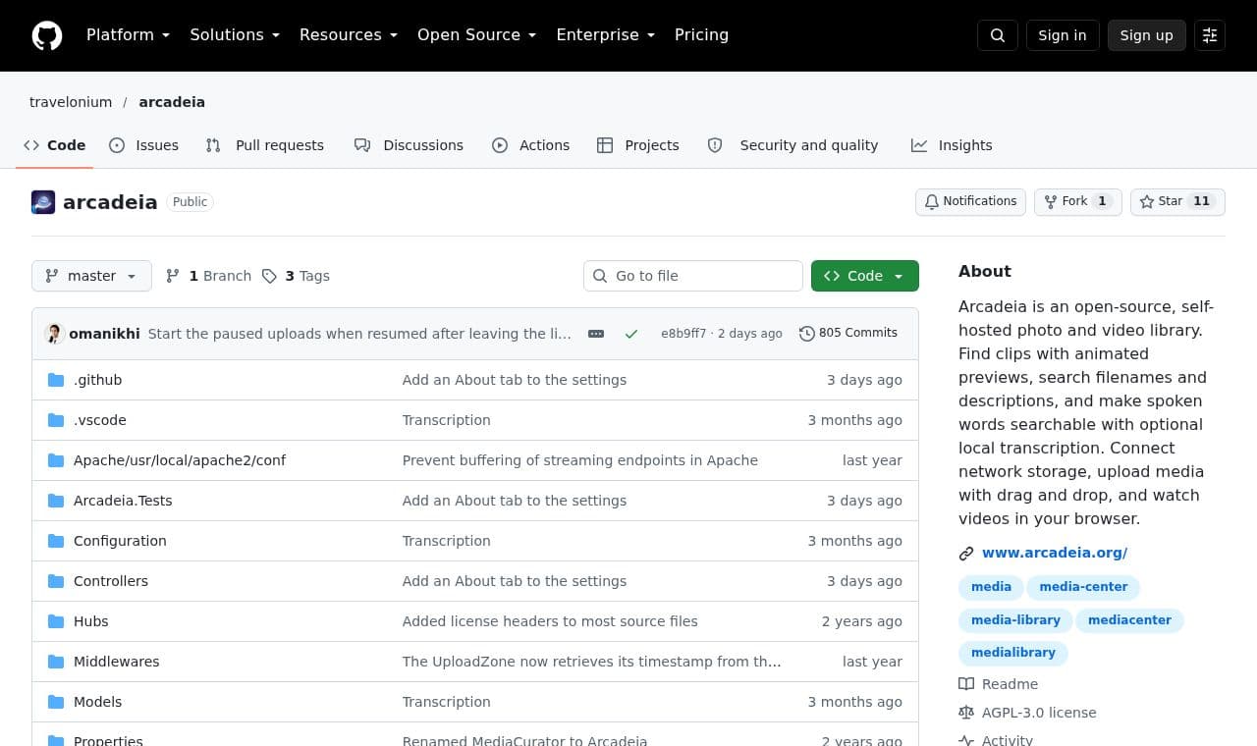Click the .github folder icon
Screen dimensions: 1257x746
pos(56,380)
